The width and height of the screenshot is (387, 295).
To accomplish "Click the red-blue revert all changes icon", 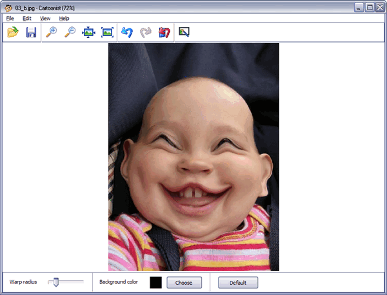I will pyautogui.click(x=164, y=32).
